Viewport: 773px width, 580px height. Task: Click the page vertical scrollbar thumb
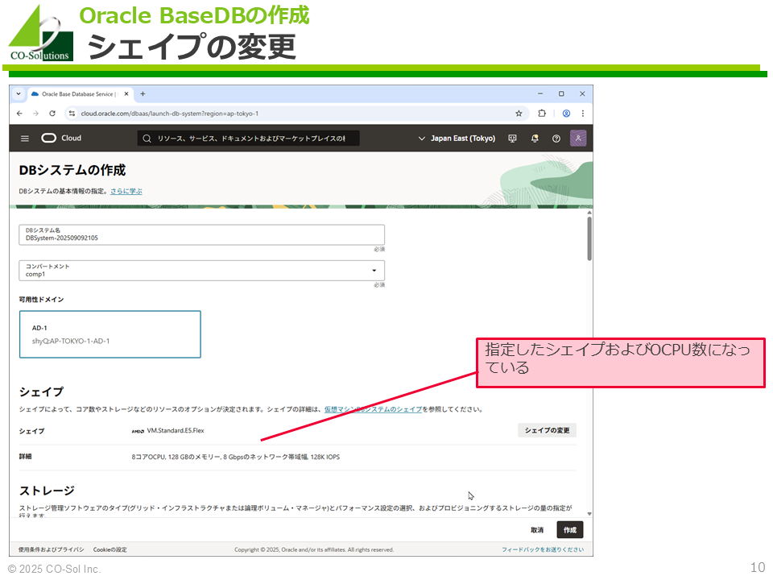[x=589, y=238]
